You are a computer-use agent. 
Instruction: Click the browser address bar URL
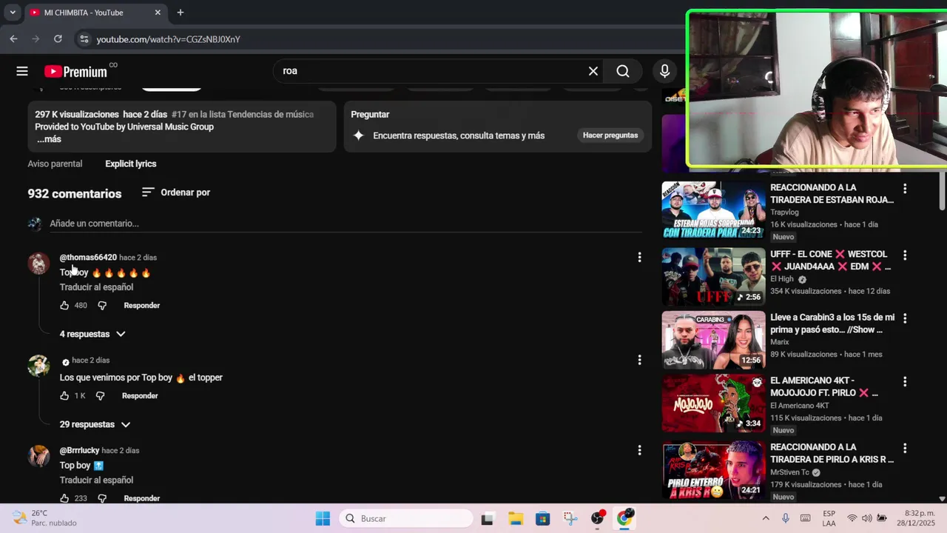(168, 39)
